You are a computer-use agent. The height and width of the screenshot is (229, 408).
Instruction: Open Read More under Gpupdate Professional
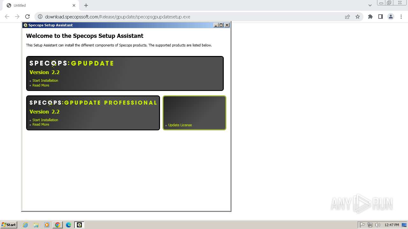(41, 124)
